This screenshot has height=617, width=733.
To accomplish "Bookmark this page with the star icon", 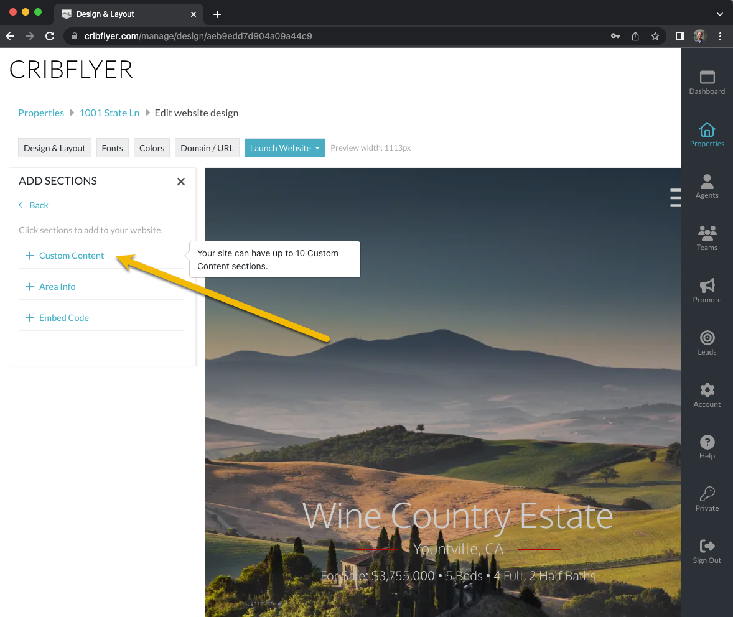I will pyautogui.click(x=655, y=36).
